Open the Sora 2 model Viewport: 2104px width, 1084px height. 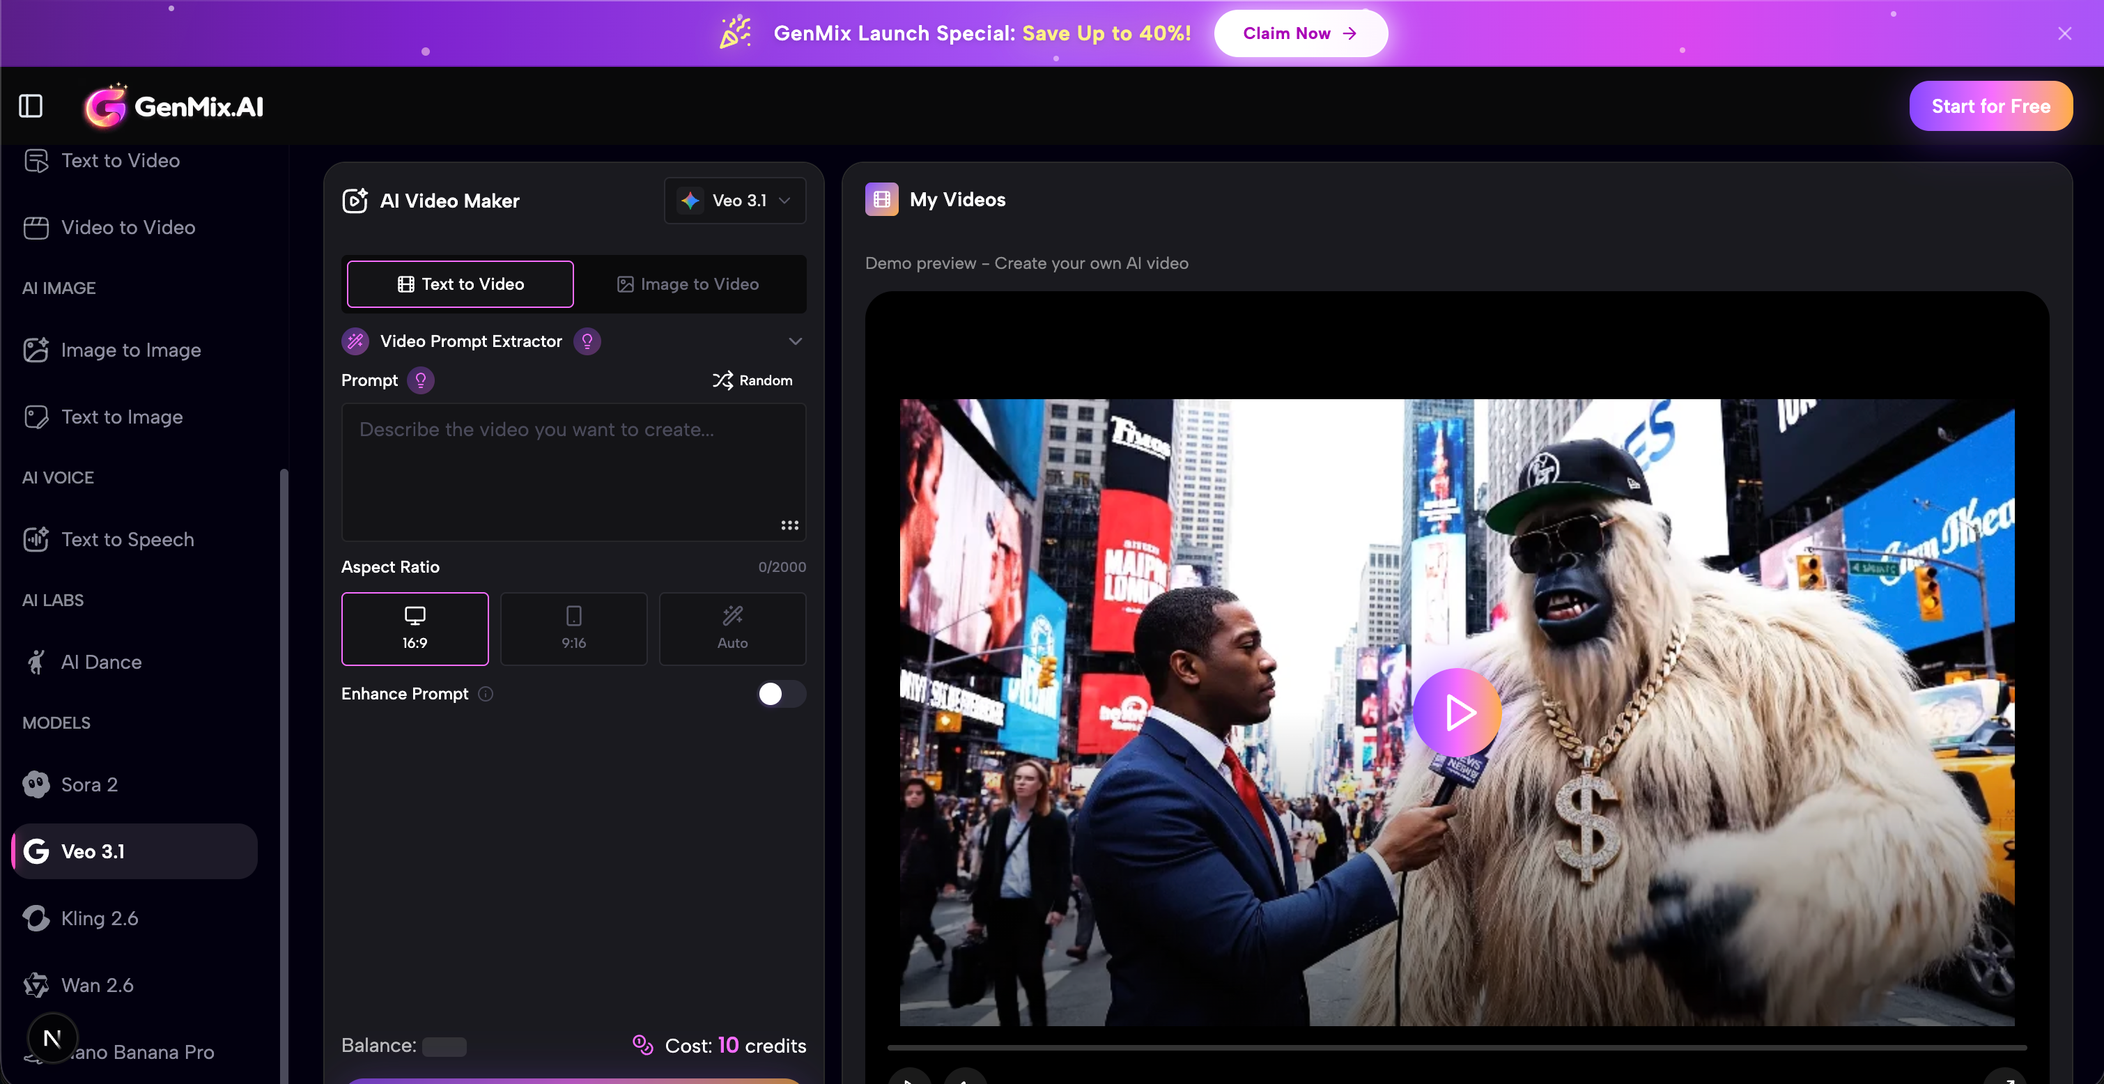click(90, 783)
